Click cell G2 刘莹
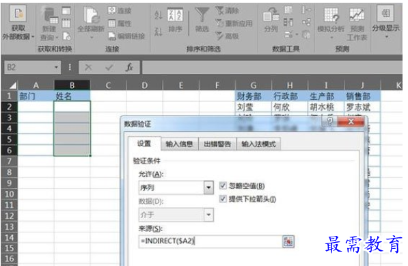The height and width of the screenshot is (266, 408). pos(254,107)
